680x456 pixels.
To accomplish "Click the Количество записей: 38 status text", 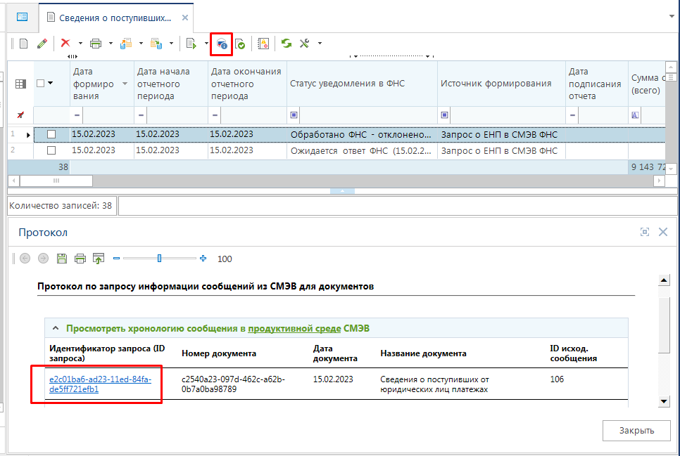I will pyautogui.click(x=61, y=206).
